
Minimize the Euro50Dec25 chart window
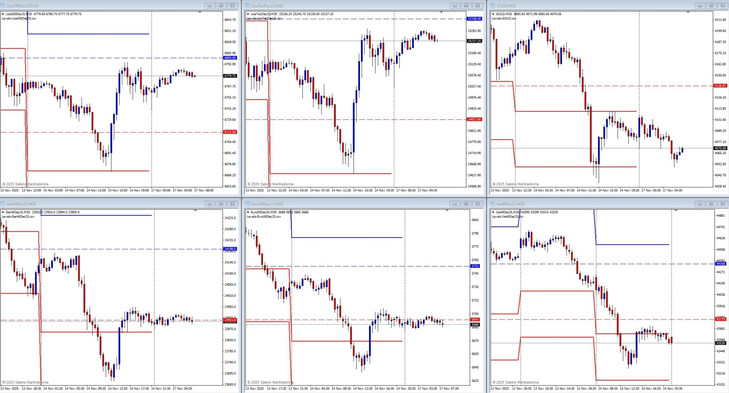click(x=454, y=204)
